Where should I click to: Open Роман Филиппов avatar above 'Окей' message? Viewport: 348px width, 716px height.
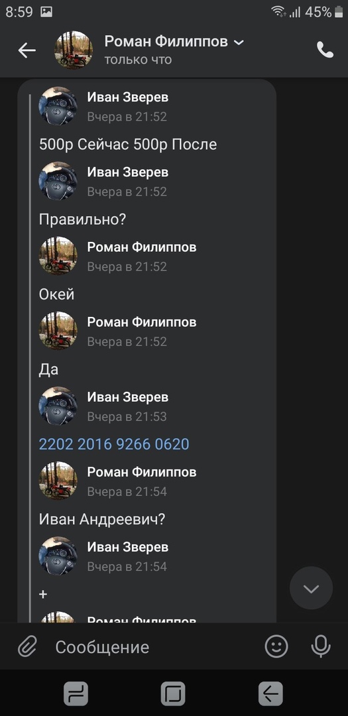pyautogui.click(x=58, y=256)
